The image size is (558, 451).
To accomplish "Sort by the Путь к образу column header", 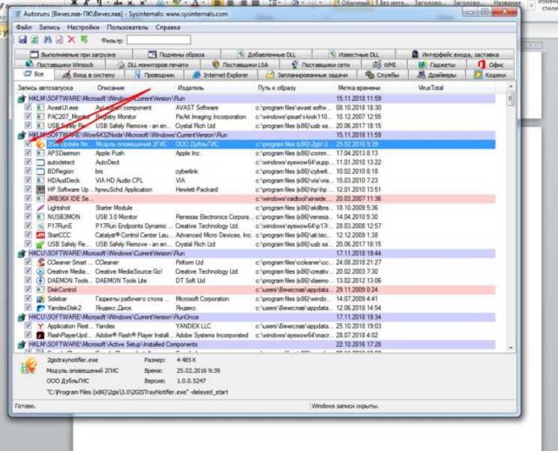I will point(277,88).
